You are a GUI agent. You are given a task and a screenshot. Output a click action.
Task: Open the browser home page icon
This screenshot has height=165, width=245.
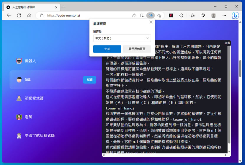(29, 15)
